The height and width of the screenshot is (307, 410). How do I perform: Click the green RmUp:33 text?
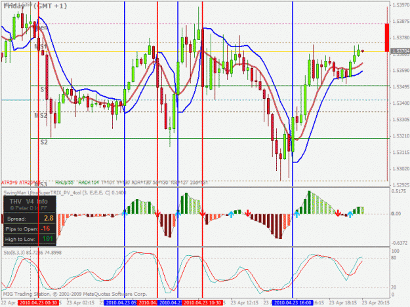pos(64,183)
